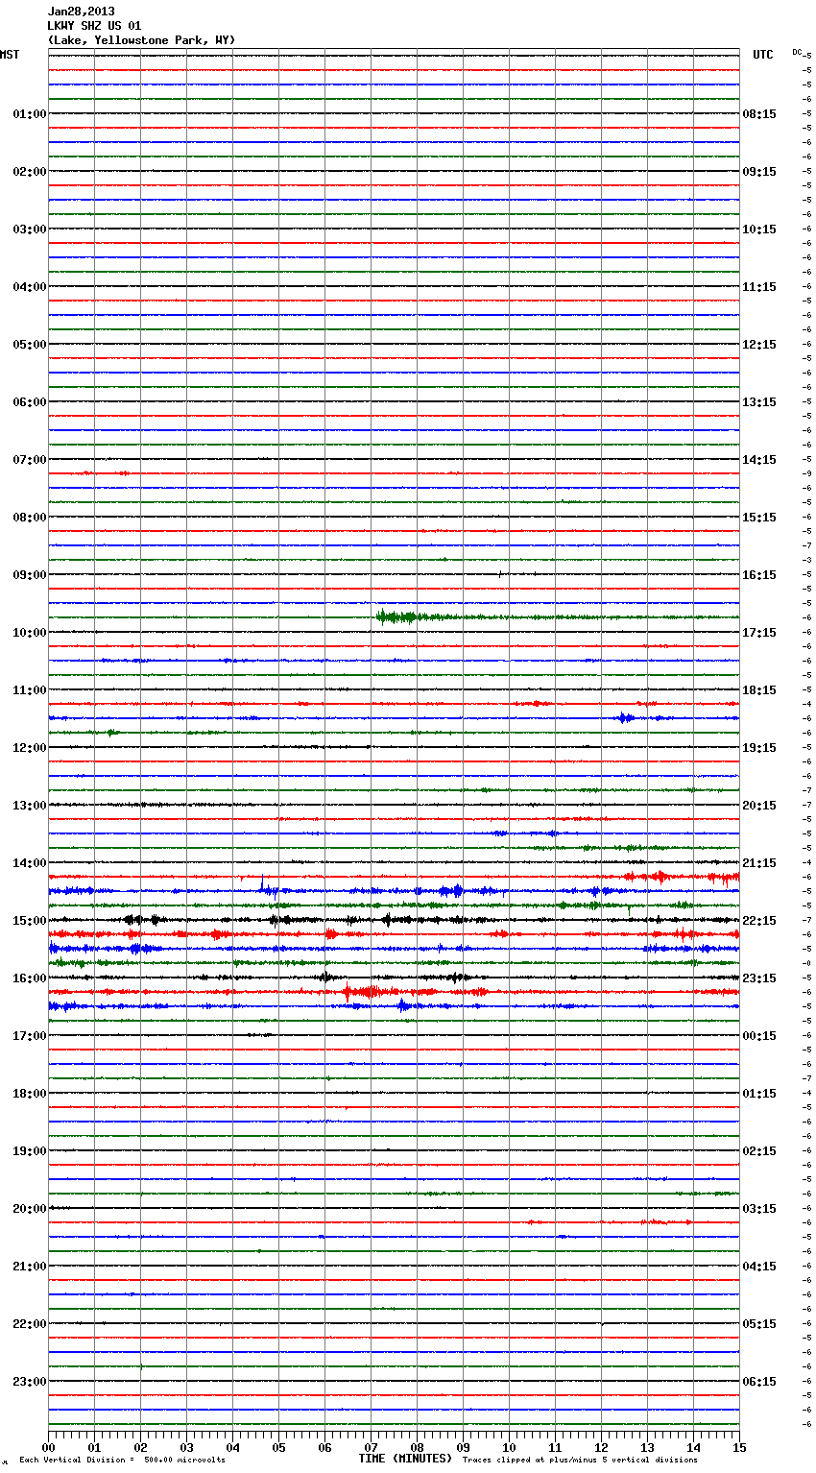The image size is (816, 1473).
Task: Click the 00 minute tick on bottom axis
Action: (x=49, y=1448)
